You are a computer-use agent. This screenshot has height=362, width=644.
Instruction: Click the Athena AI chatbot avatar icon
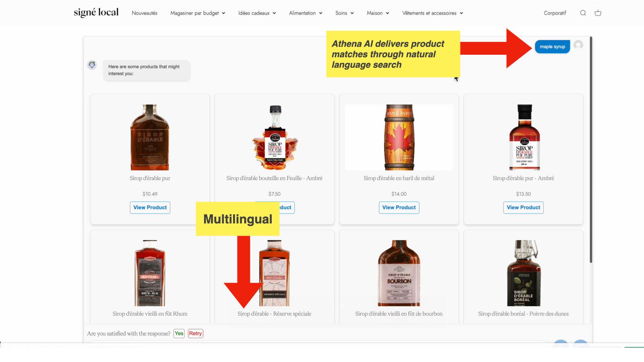click(x=92, y=65)
